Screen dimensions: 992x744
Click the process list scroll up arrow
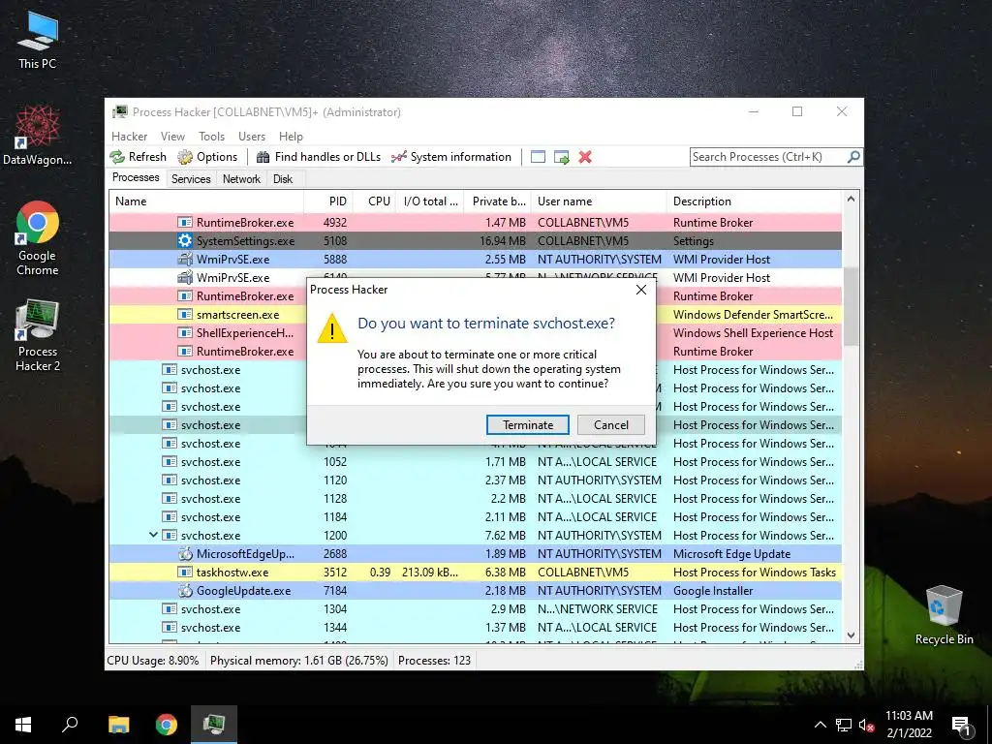click(851, 200)
